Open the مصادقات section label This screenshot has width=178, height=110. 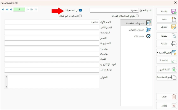click(139, 36)
